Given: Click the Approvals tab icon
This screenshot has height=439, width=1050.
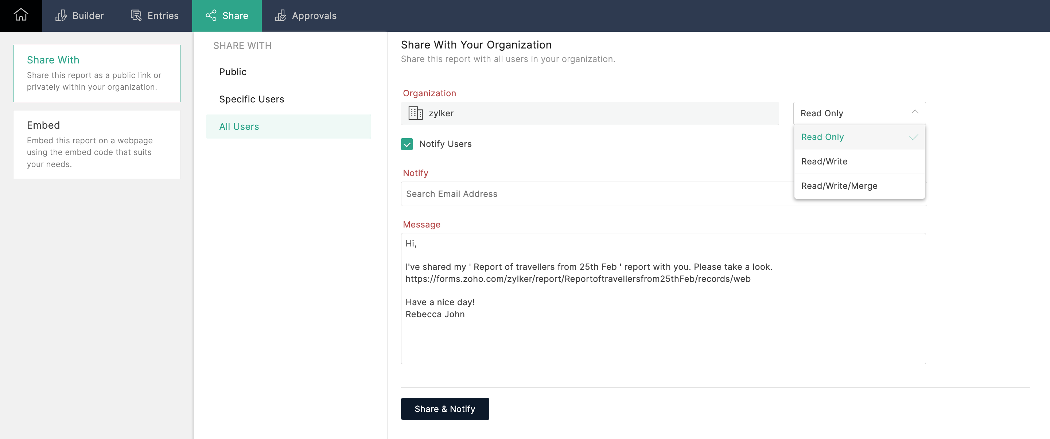Looking at the screenshot, I should pyautogui.click(x=280, y=15).
